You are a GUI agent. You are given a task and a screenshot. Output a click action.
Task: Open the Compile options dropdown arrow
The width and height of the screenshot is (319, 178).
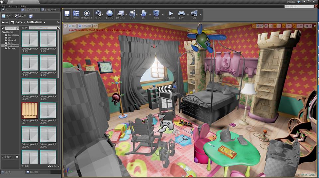click(x=163, y=15)
